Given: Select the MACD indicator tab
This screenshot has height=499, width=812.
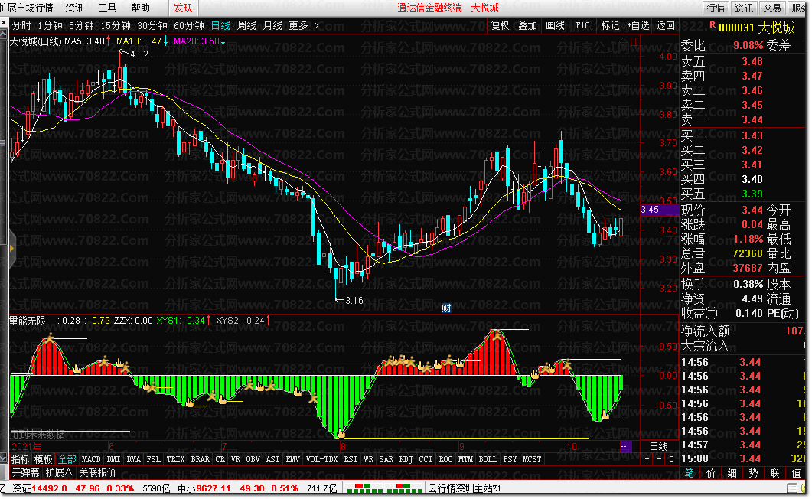Looking at the screenshot, I should [91, 459].
